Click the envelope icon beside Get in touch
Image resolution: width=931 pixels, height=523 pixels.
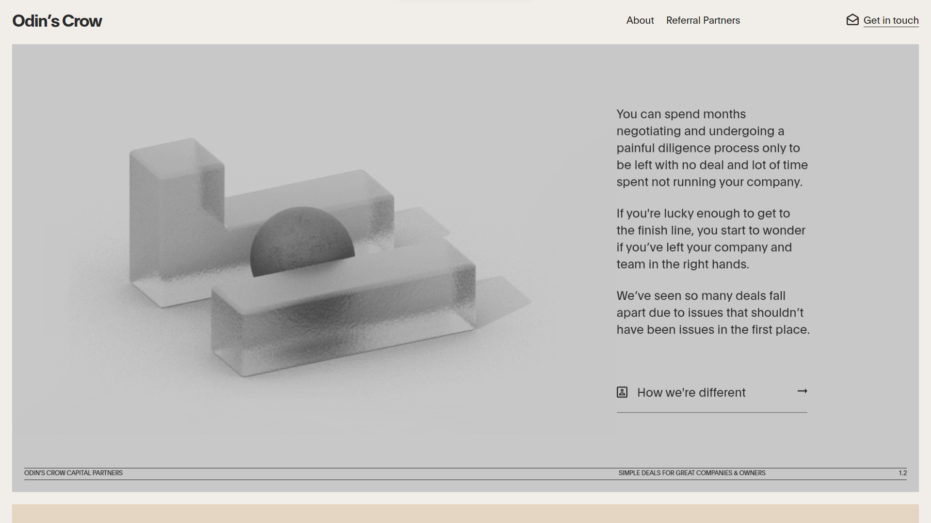[x=852, y=20]
